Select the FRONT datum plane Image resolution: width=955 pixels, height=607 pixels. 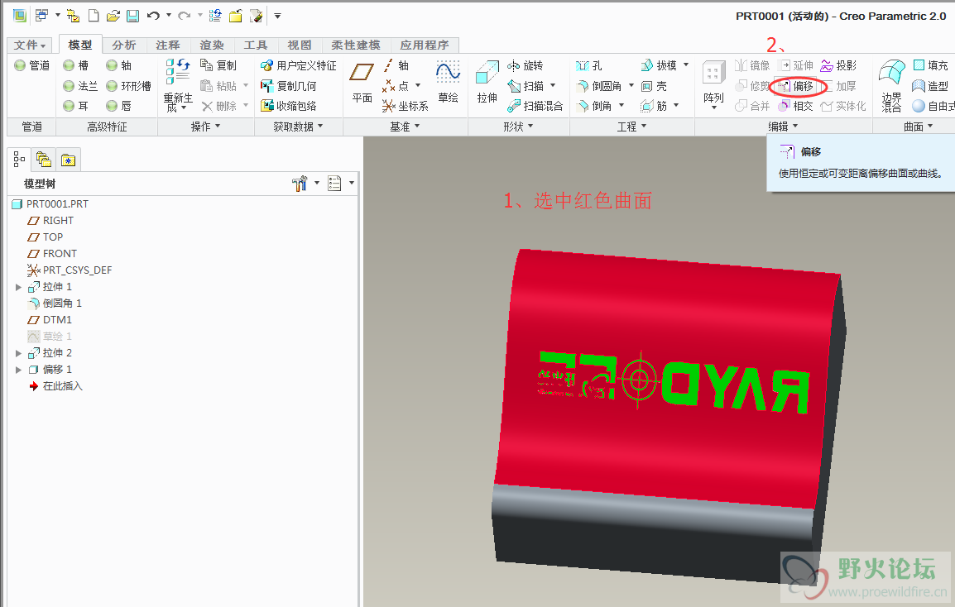point(53,253)
